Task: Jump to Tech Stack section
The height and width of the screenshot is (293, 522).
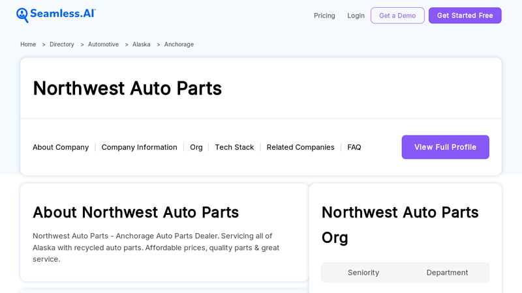Action: (x=234, y=147)
